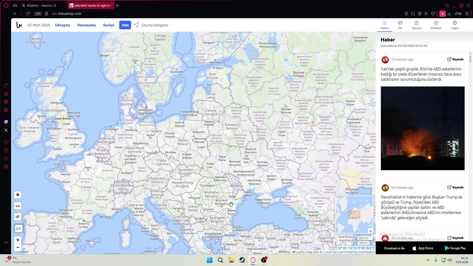473x266 pixels.
Task: Expand Seçme bölgeler region selector
Action: pyautogui.click(x=151, y=25)
